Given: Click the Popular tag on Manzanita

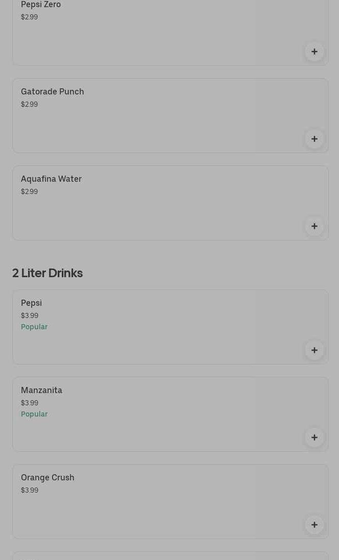Looking at the screenshot, I should pyautogui.click(x=34, y=414).
